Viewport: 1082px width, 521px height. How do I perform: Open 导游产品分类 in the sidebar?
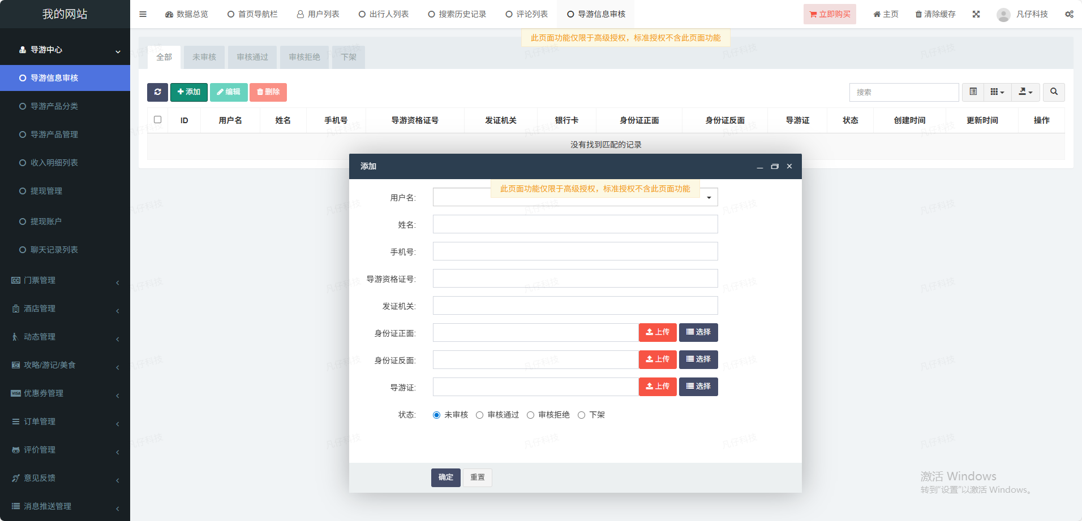(x=54, y=106)
